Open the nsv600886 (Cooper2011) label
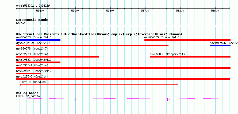 [167, 54]
